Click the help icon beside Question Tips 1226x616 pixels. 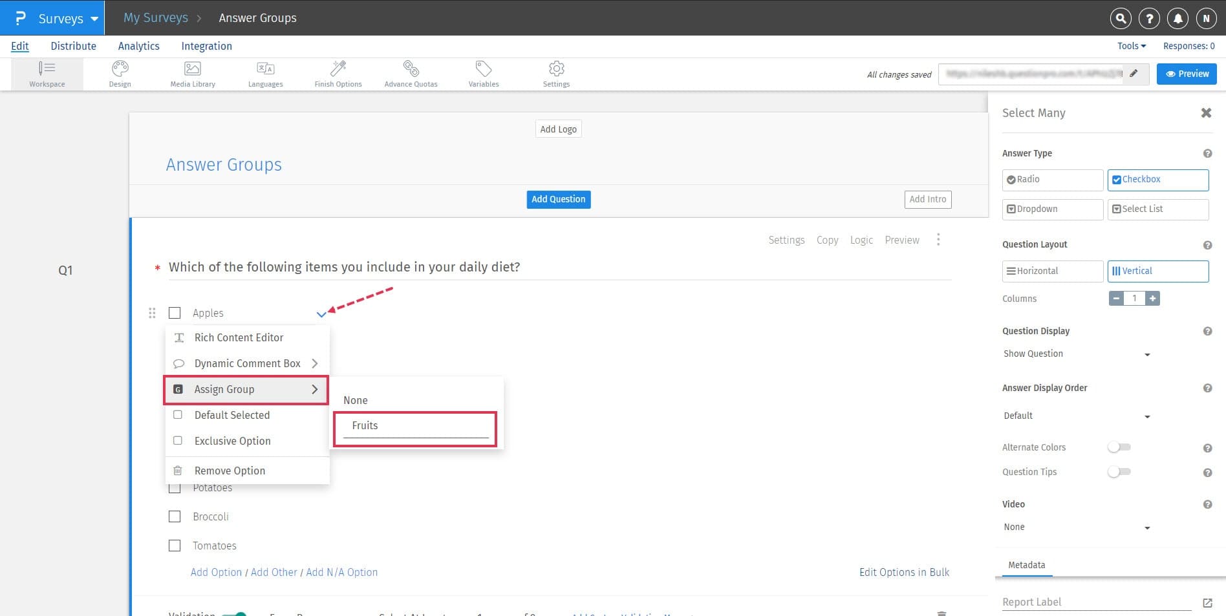1207,473
